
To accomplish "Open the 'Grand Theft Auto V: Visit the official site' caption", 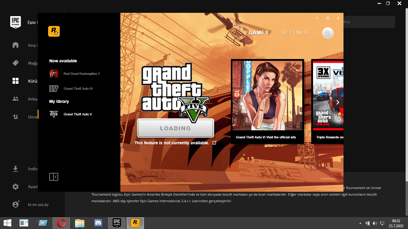I will (x=266, y=137).
